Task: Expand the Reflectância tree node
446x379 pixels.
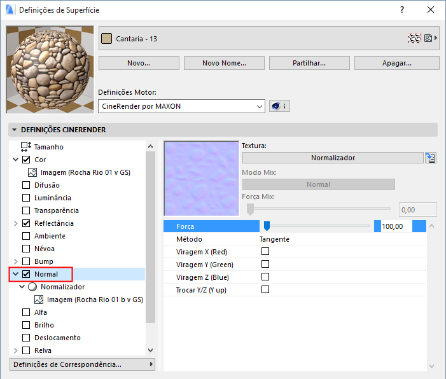Action: click(x=16, y=223)
